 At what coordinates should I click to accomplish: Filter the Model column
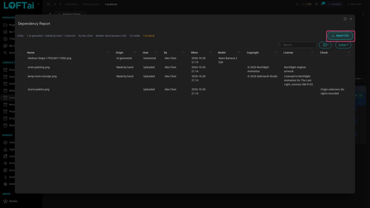(x=239, y=53)
